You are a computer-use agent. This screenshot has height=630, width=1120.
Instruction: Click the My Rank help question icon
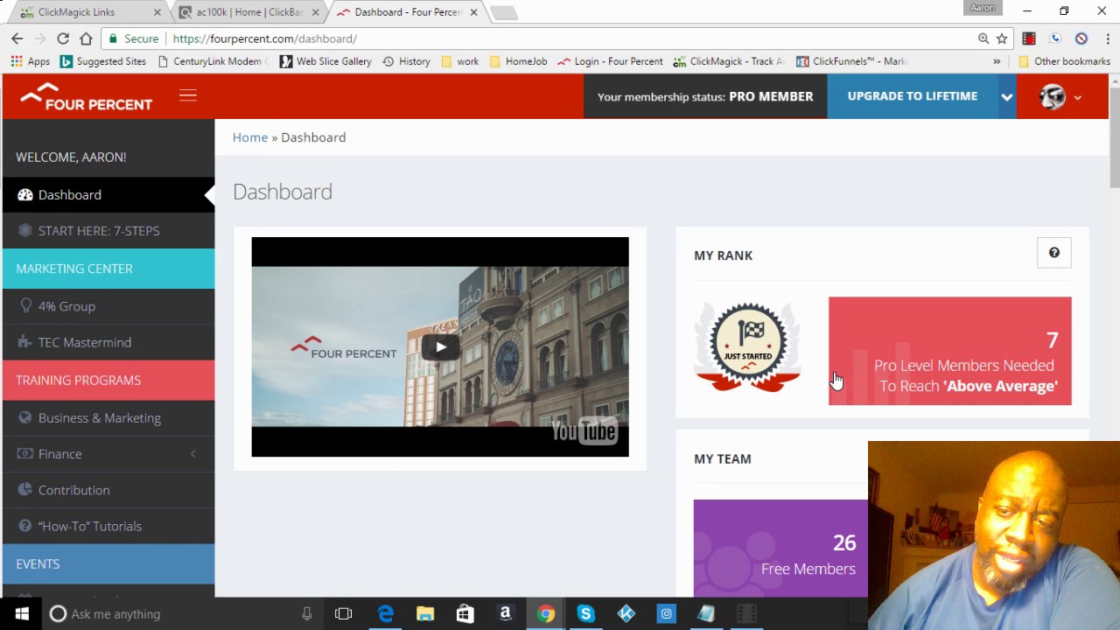point(1054,253)
